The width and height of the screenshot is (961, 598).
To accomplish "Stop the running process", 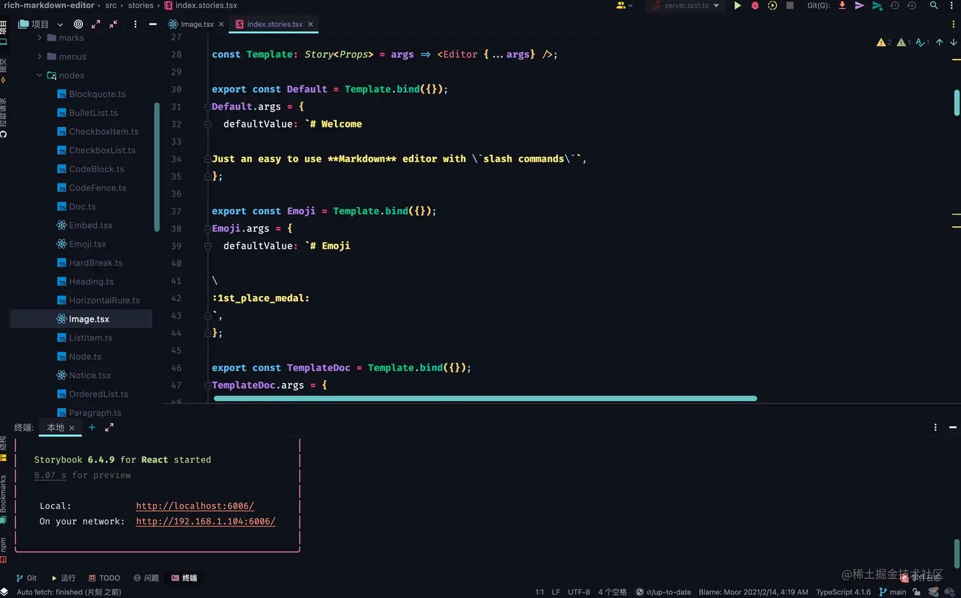I will 790,6.
